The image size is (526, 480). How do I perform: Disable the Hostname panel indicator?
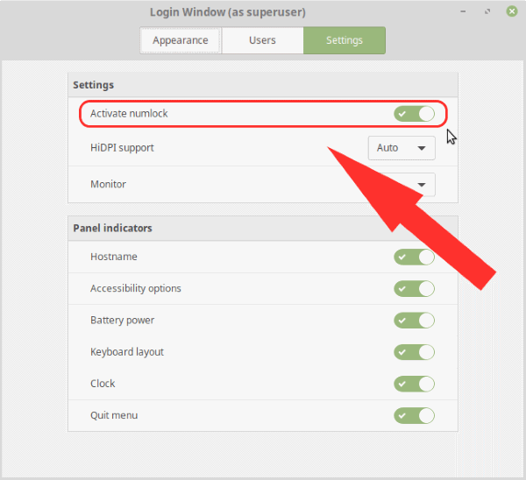(x=415, y=258)
